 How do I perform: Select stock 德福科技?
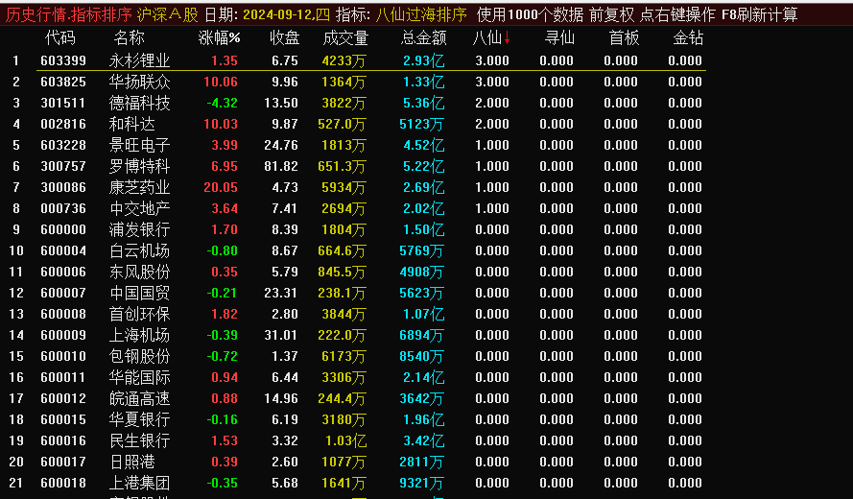tap(139, 103)
